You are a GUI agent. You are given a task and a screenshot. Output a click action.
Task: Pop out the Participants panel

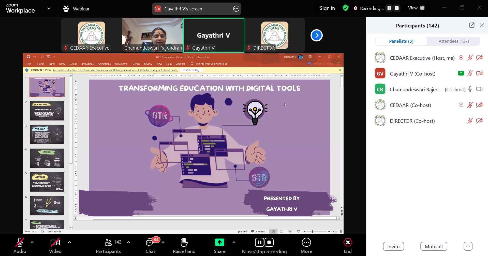tap(471, 25)
